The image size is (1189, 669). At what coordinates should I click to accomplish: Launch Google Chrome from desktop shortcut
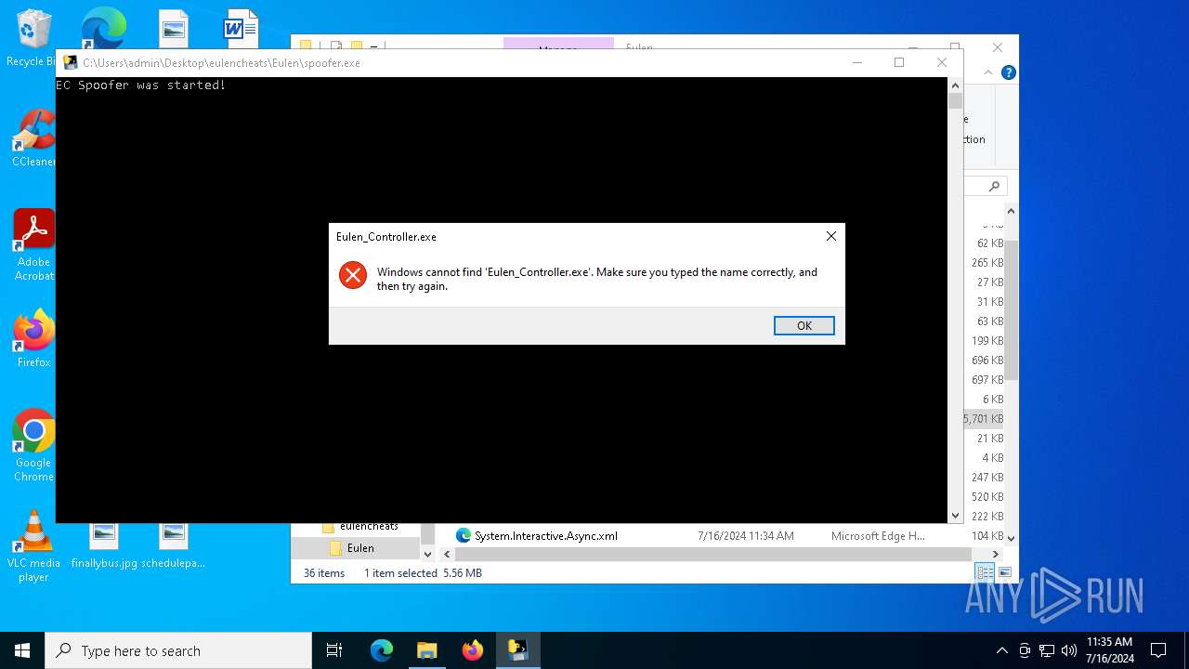click(x=33, y=446)
